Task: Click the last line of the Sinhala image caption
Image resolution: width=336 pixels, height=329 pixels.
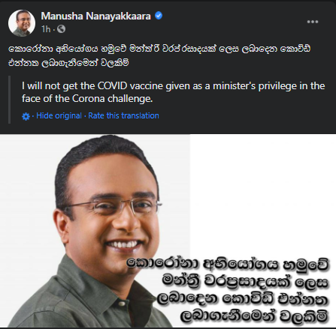Action: (254, 317)
